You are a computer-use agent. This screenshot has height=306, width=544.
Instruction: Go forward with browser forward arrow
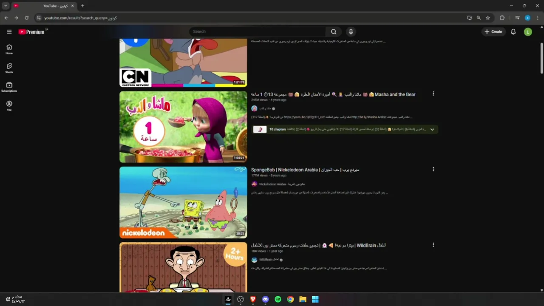pos(16,18)
